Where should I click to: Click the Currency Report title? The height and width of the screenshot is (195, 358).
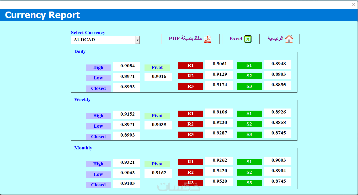pos(42,15)
